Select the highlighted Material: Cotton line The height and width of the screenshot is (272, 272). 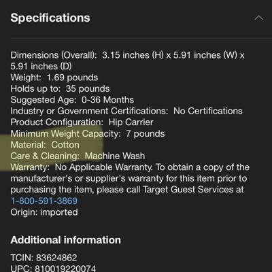tap(45, 145)
